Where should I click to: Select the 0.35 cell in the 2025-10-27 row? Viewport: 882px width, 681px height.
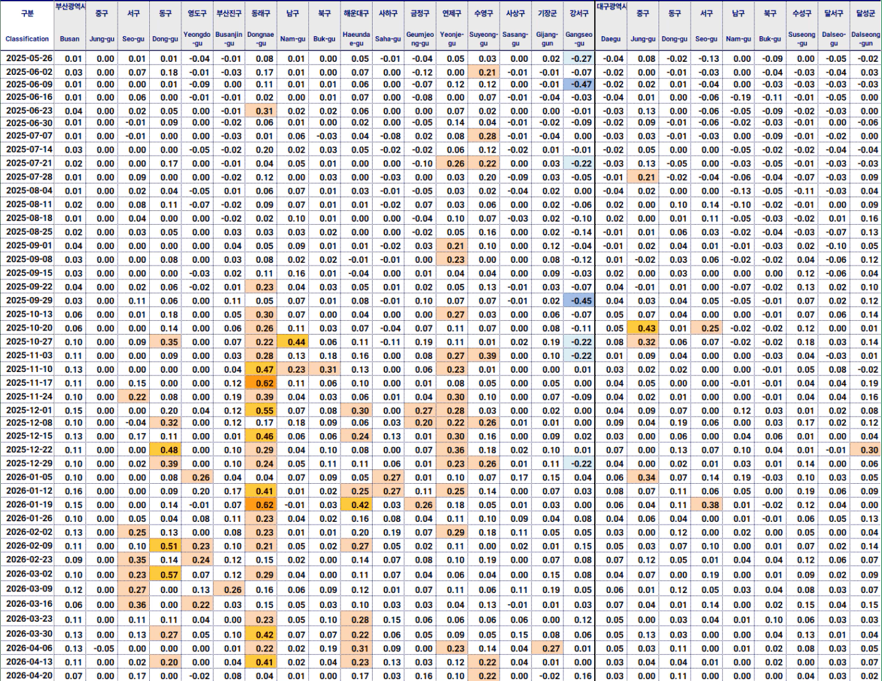click(166, 342)
